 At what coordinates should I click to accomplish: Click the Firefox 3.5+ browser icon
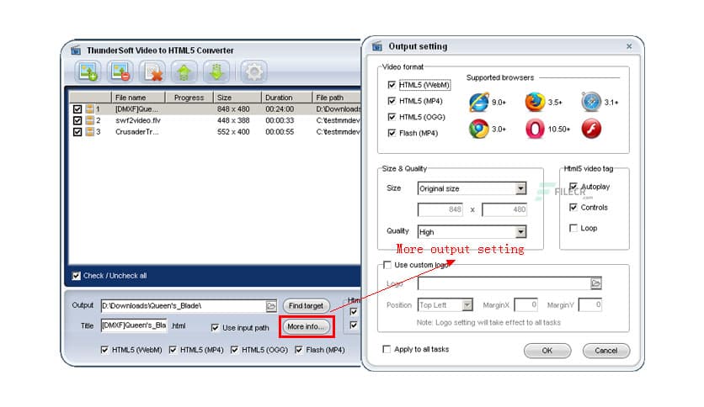click(535, 103)
